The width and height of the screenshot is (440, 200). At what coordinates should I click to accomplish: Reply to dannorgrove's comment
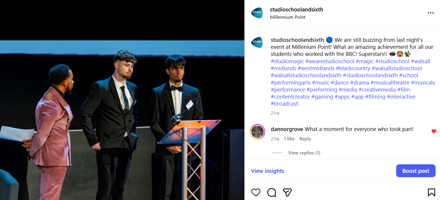[x=305, y=139]
